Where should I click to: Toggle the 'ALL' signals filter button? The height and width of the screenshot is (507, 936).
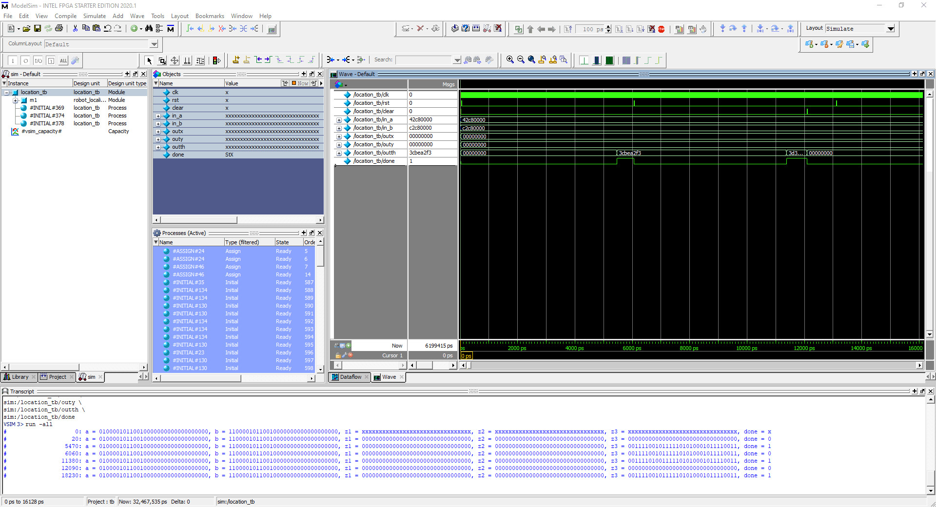tap(63, 60)
